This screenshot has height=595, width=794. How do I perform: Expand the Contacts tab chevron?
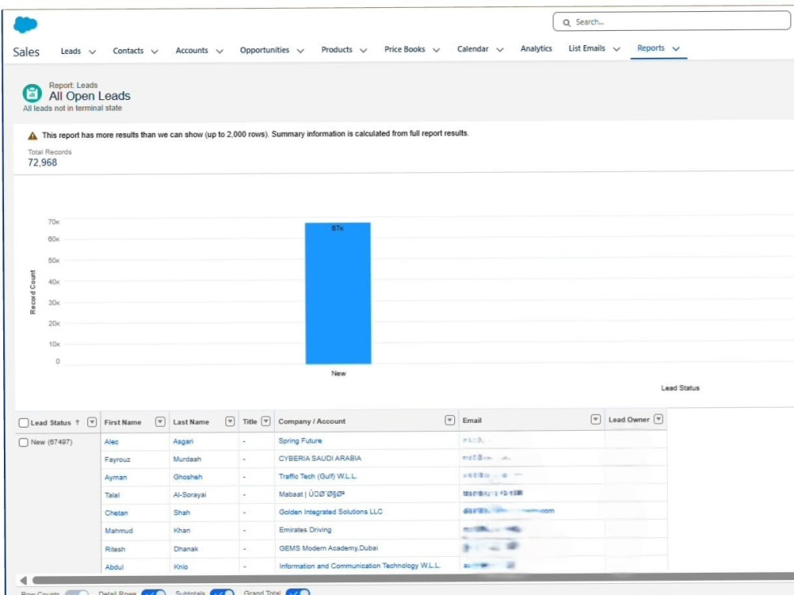pyautogui.click(x=155, y=52)
